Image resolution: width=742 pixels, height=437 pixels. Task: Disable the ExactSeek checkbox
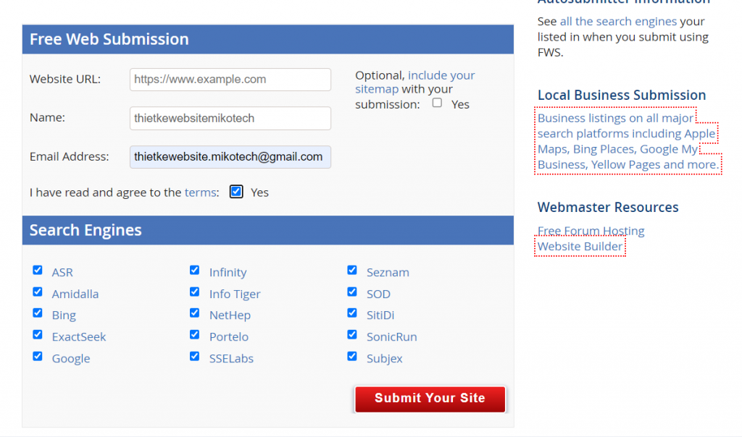pyautogui.click(x=37, y=334)
